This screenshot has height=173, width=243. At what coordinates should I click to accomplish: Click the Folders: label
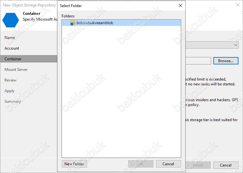[x=68, y=16]
